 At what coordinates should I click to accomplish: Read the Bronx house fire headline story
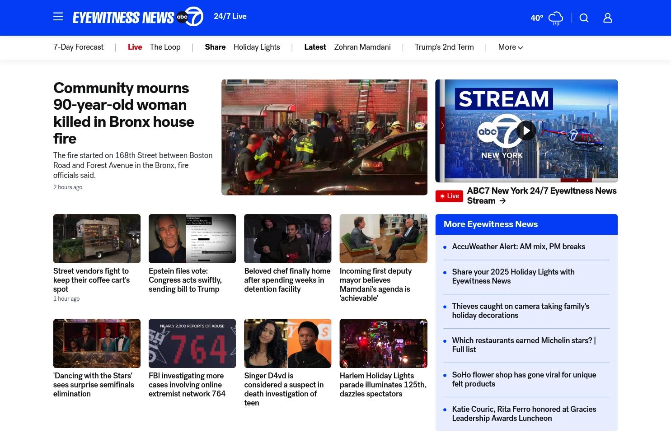pos(124,113)
